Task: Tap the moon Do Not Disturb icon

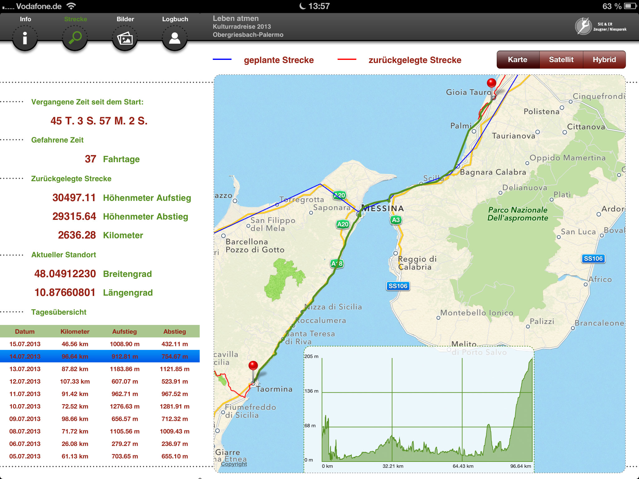Action: (x=302, y=6)
